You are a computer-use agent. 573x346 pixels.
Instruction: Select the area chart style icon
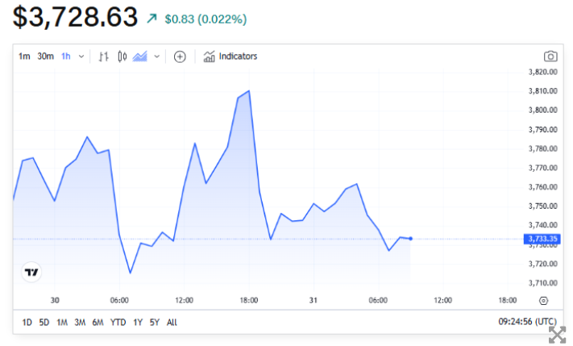pyautogui.click(x=140, y=56)
